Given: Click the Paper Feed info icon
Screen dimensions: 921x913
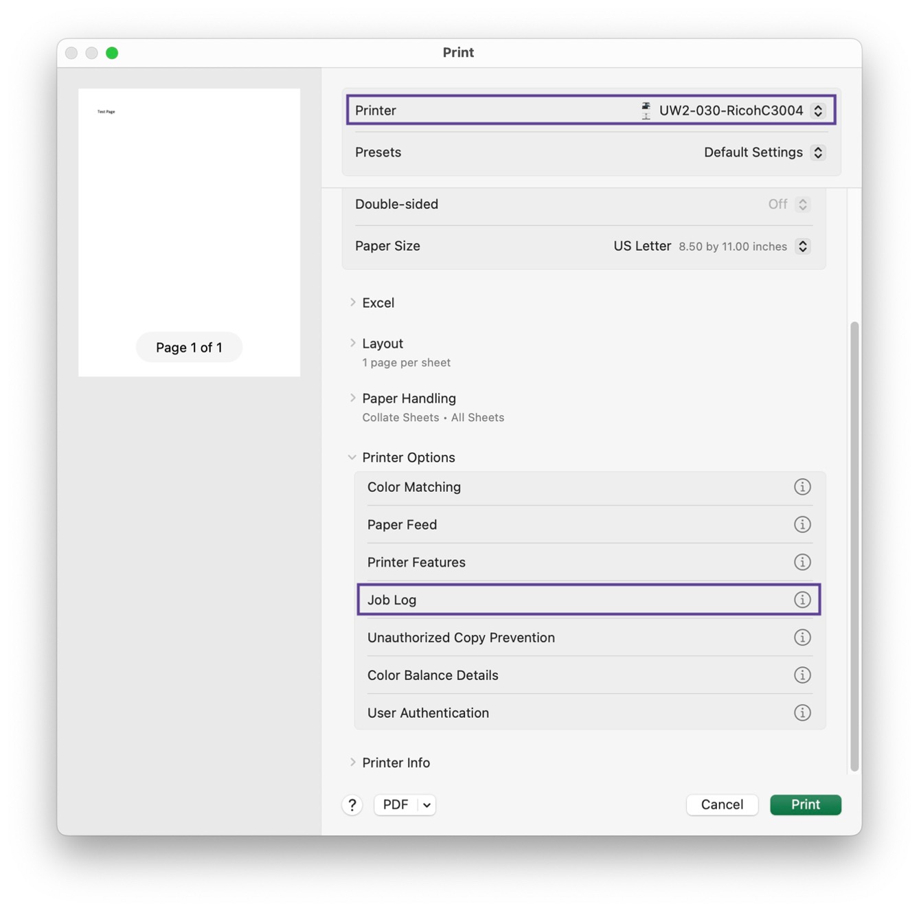Looking at the screenshot, I should click(x=802, y=524).
